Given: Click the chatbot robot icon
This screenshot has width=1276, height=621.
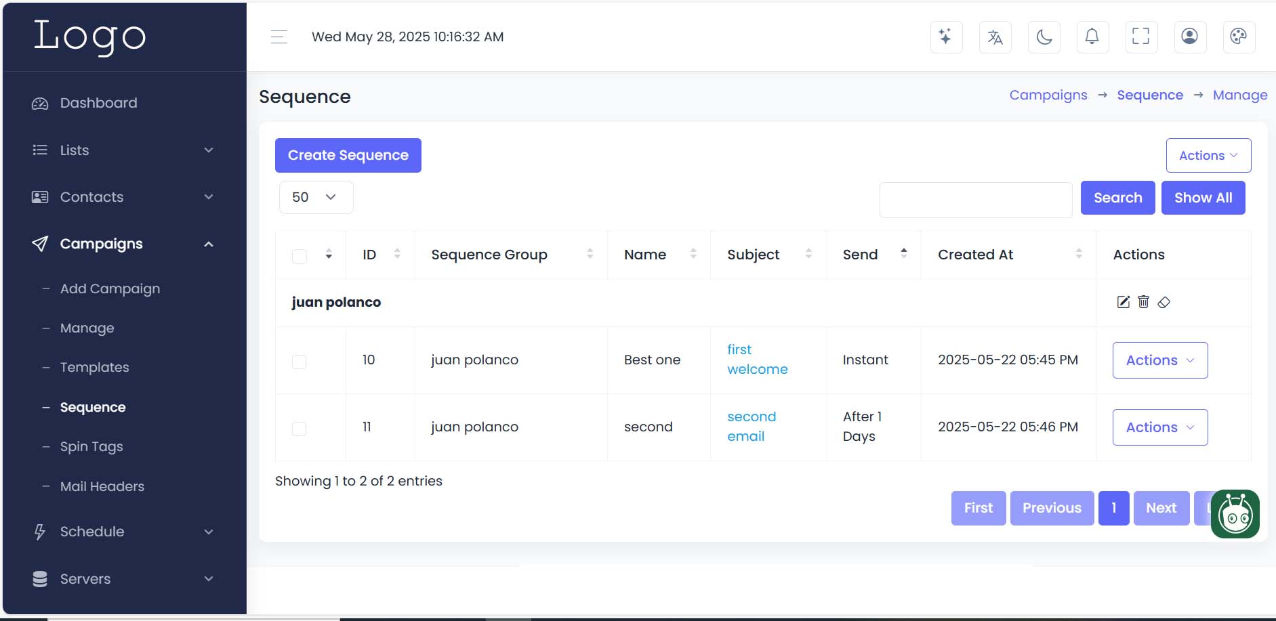Looking at the screenshot, I should tap(1235, 515).
